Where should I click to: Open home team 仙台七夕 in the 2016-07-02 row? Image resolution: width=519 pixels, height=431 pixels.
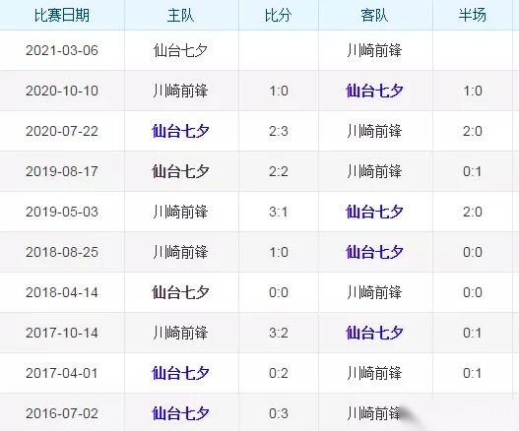click(181, 414)
